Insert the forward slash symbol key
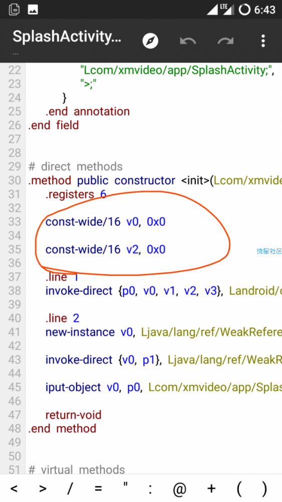282x502 pixels. [x=70, y=488]
